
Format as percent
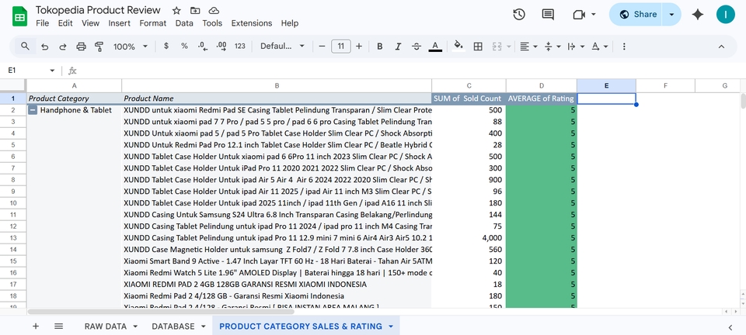click(184, 46)
